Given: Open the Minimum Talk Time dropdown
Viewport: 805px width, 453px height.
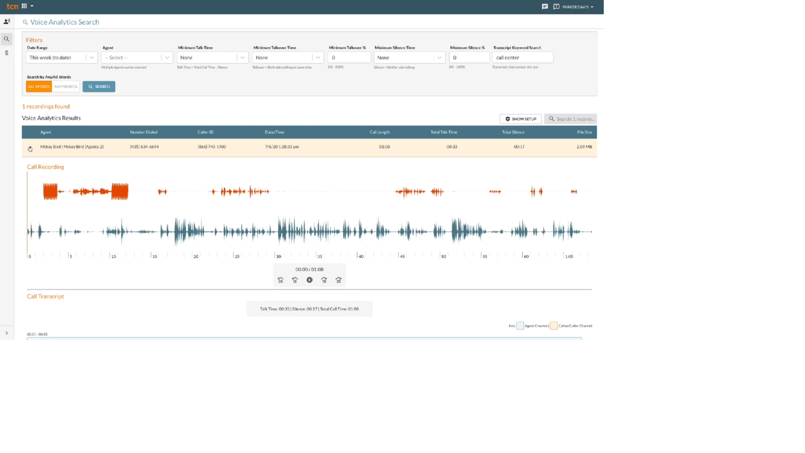Looking at the screenshot, I should (211, 57).
